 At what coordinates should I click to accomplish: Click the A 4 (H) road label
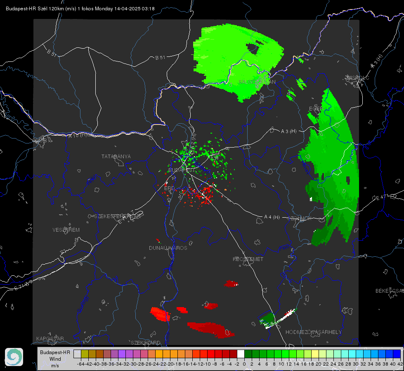point(272,217)
